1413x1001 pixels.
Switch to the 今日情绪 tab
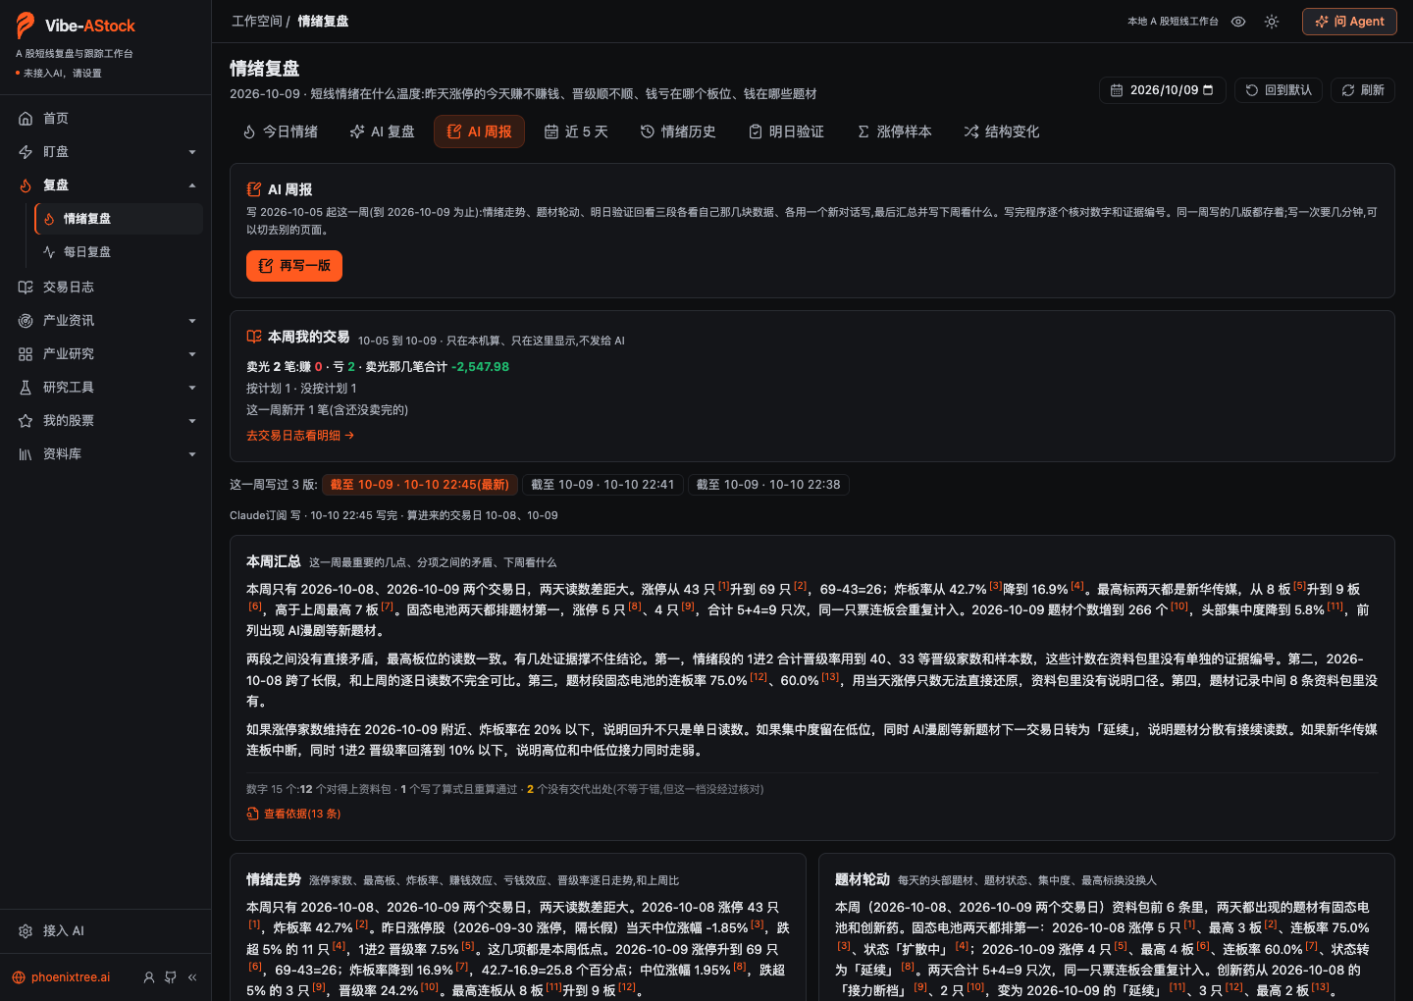point(281,132)
